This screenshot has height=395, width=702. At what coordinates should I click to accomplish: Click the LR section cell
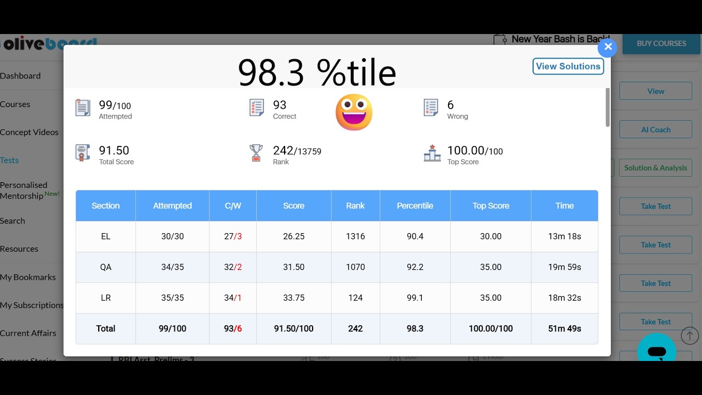[x=106, y=298]
